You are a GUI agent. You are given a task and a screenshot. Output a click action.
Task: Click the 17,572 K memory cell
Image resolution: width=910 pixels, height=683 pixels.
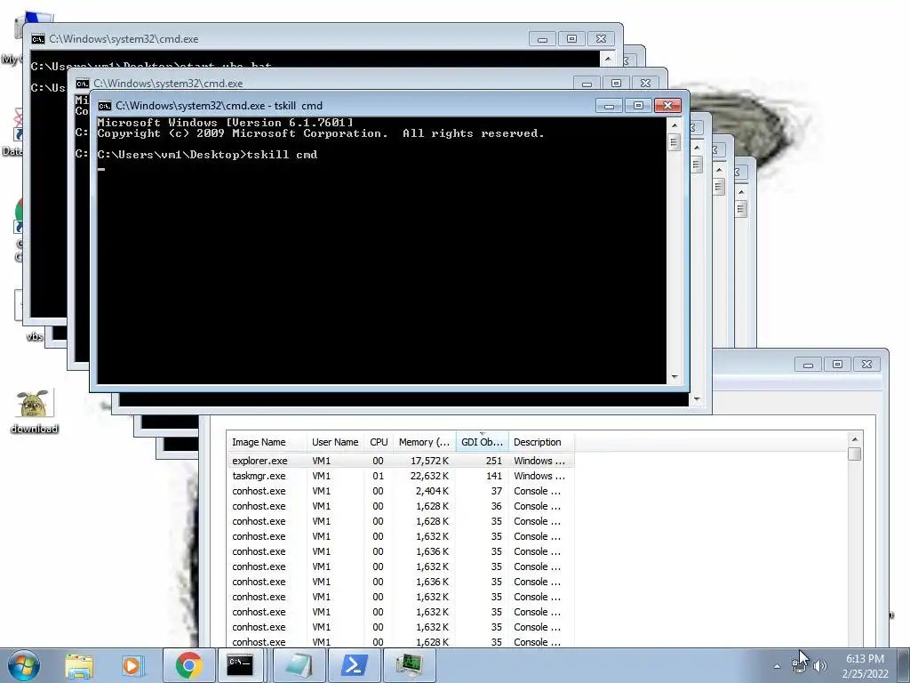coord(429,461)
